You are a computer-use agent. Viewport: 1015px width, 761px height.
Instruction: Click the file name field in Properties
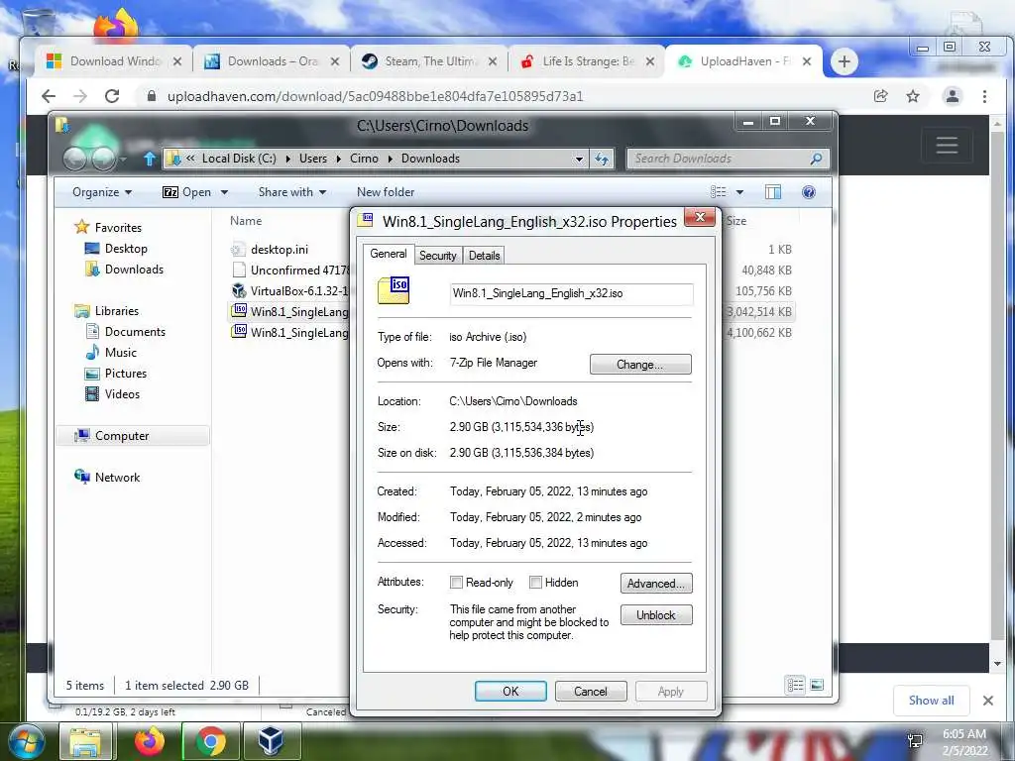(572, 293)
